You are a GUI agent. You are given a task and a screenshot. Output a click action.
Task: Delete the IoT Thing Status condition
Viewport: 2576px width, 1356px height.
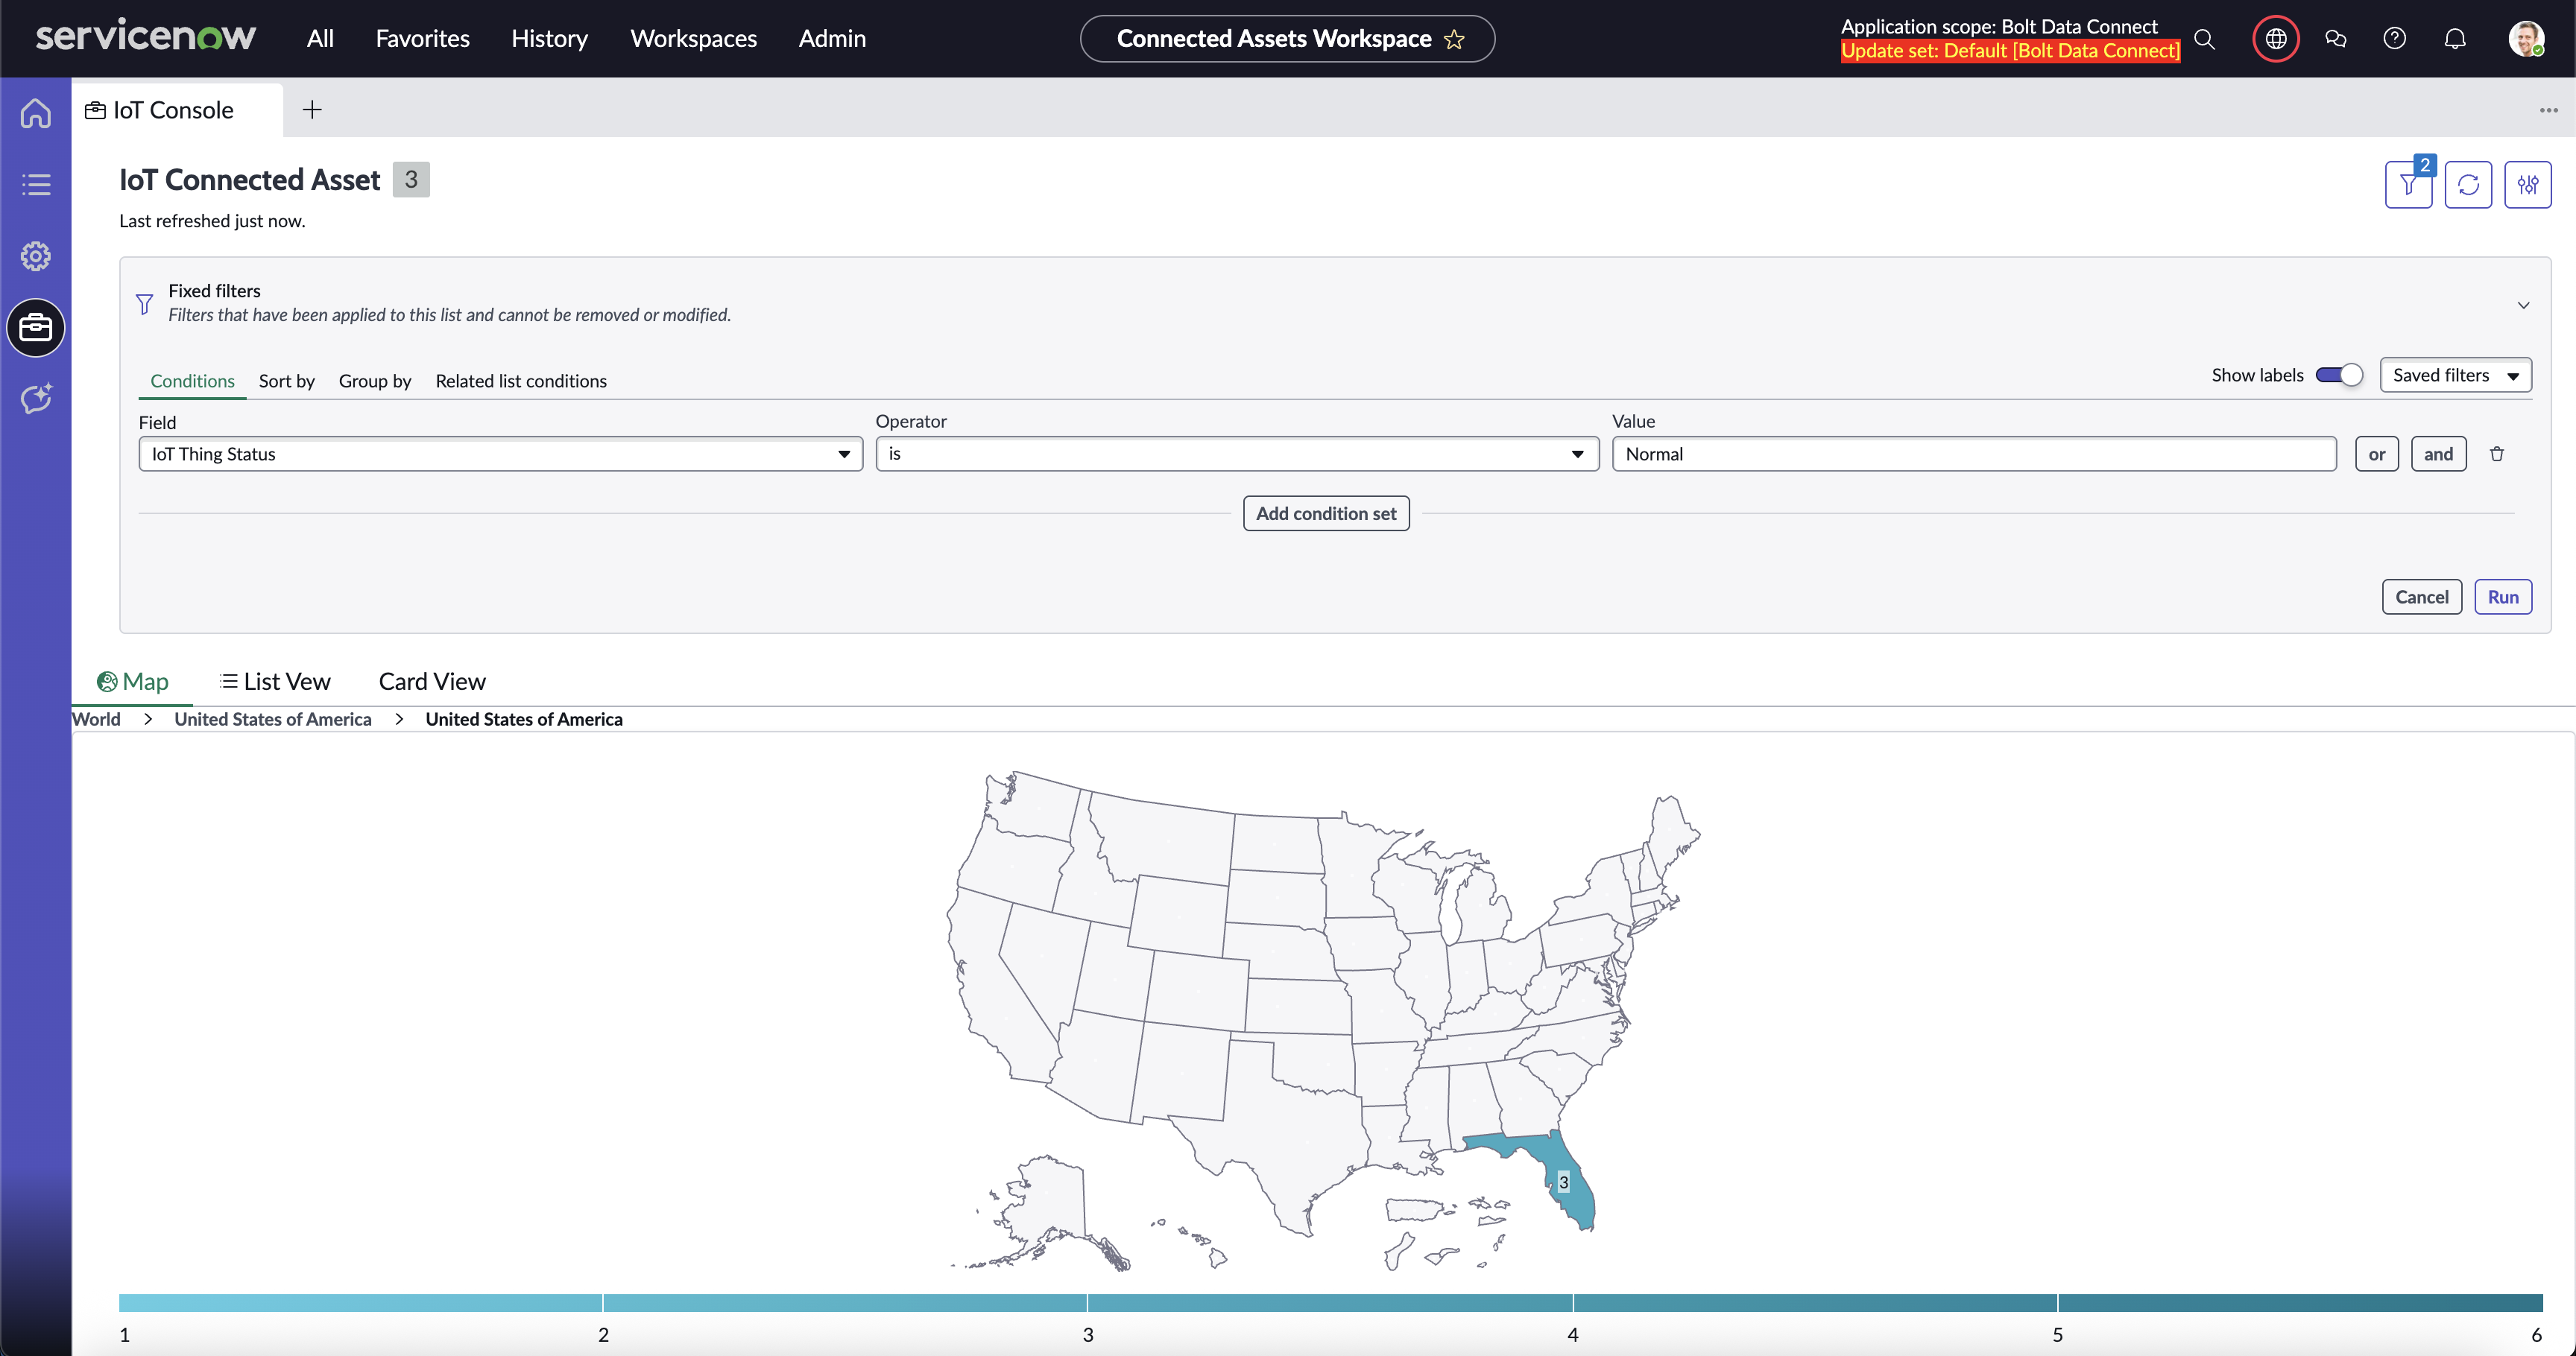pos(2497,454)
